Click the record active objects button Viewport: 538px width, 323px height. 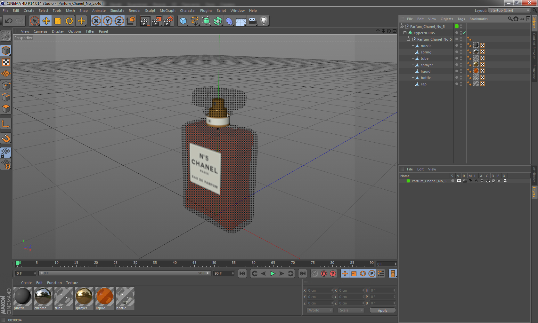pos(315,273)
